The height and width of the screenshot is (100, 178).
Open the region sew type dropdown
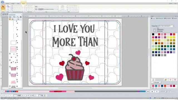point(57,9)
